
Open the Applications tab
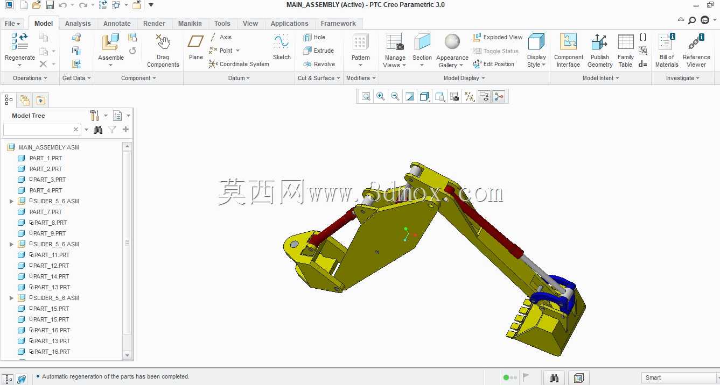tap(289, 24)
